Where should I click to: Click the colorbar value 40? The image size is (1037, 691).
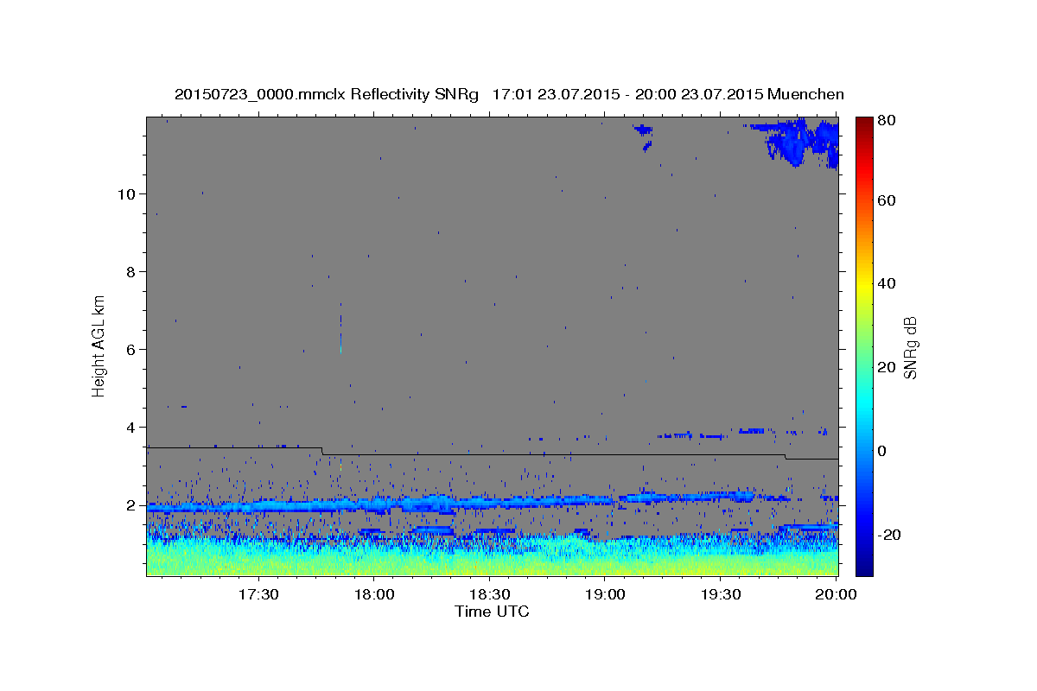coord(888,283)
